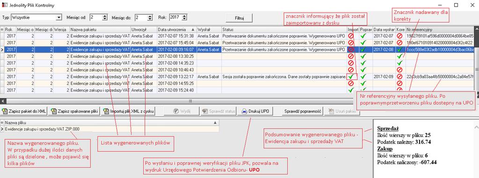Click green Import checkmark in 13:22:17 row
This screenshot has height=178, width=479.
(351, 77)
